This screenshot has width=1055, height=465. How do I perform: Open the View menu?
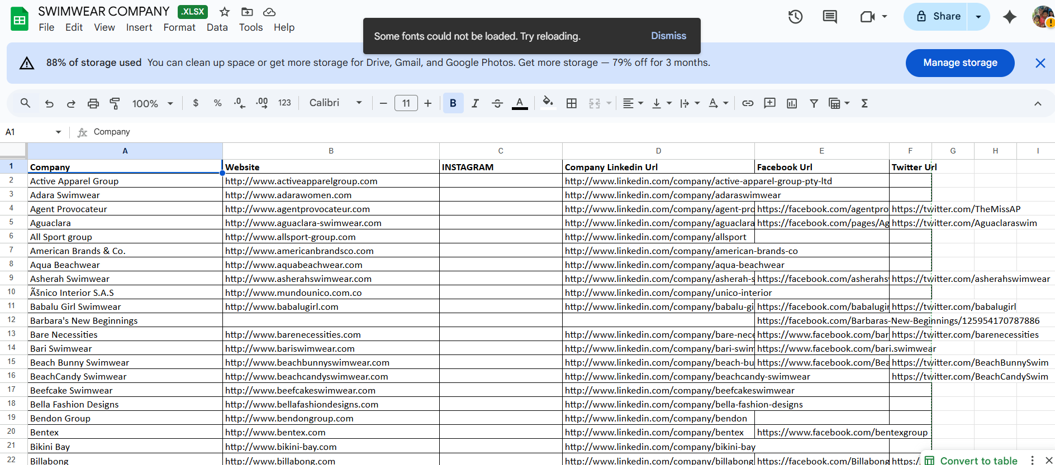coord(104,27)
